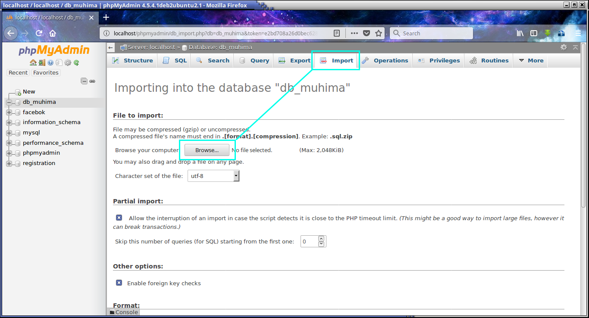Click the phpMyAdmin Home icon in sidebar
This screenshot has height=318, width=589.
[33, 62]
